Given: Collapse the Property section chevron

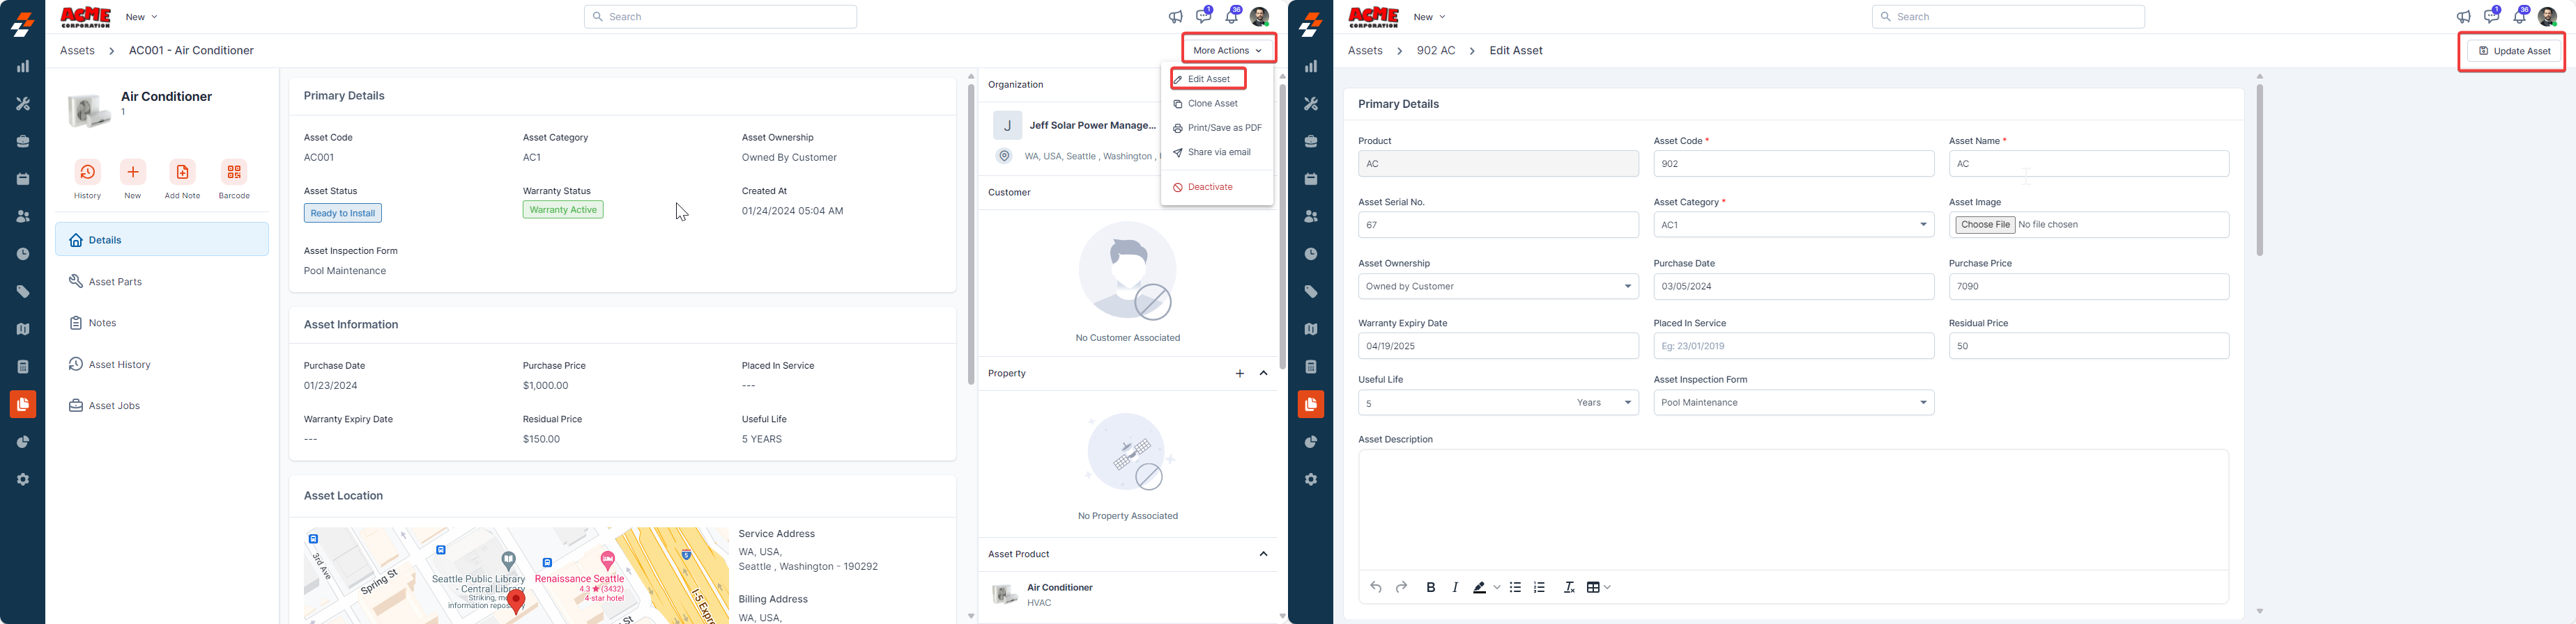Looking at the screenshot, I should pyautogui.click(x=1263, y=374).
